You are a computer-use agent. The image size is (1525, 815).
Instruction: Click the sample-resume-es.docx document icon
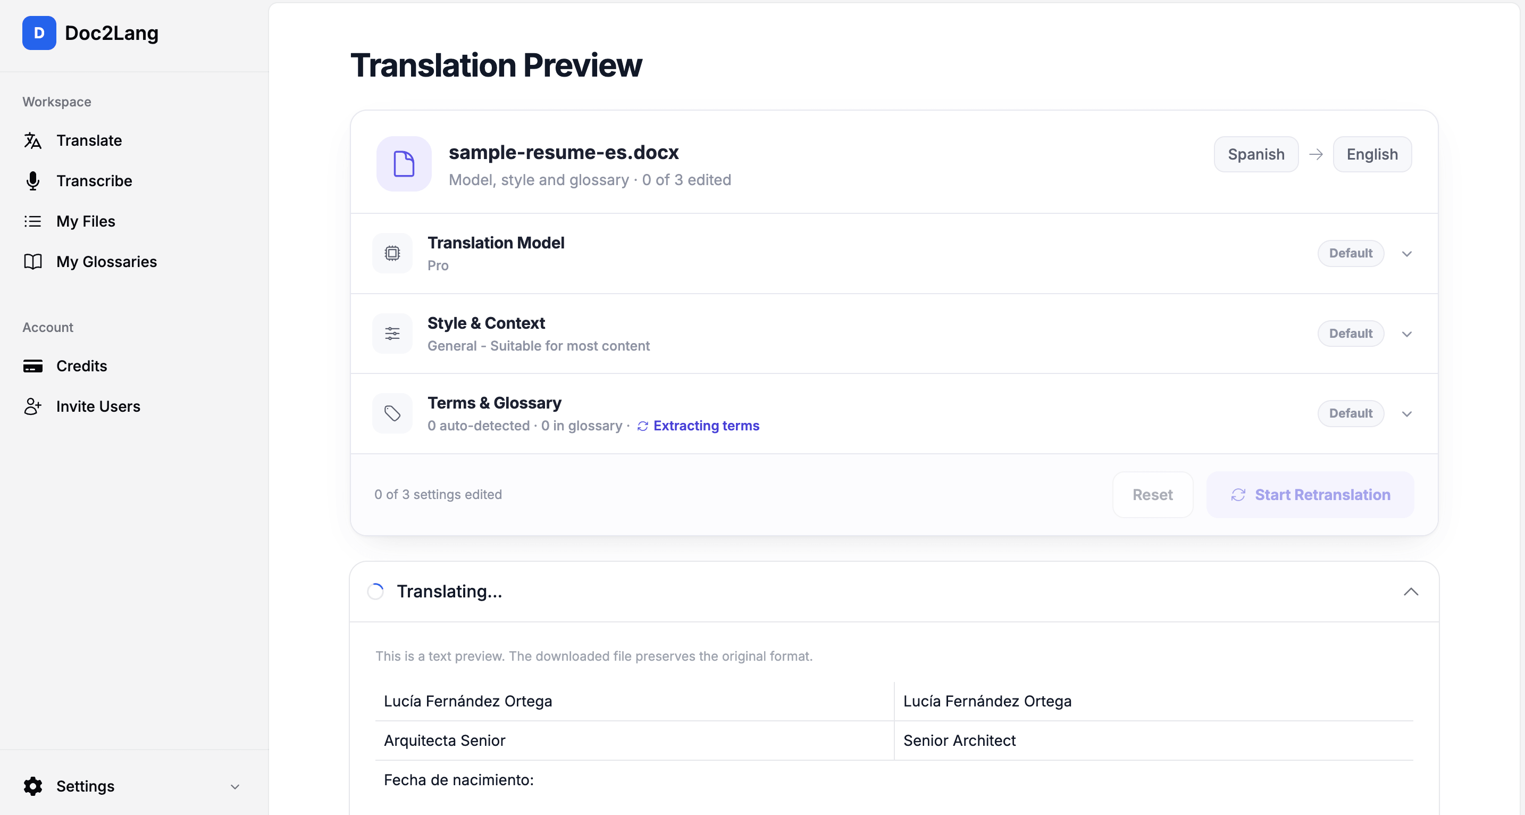point(404,164)
